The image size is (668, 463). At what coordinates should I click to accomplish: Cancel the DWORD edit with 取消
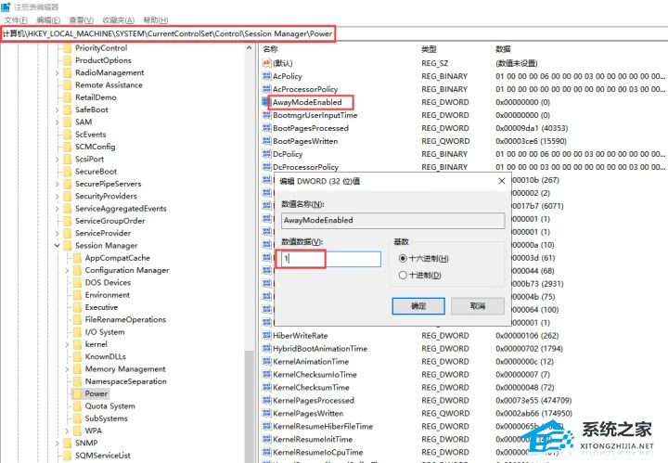pos(478,306)
